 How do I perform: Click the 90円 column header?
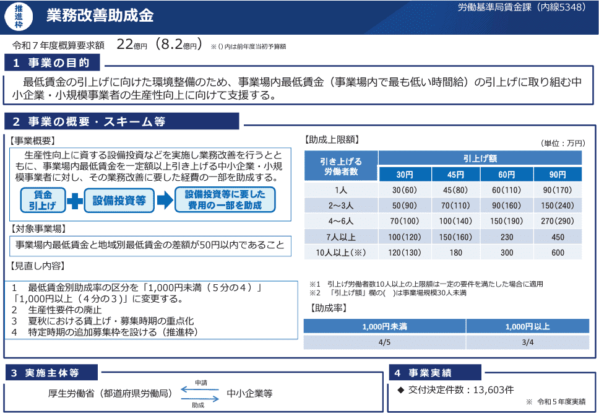[557, 174]
